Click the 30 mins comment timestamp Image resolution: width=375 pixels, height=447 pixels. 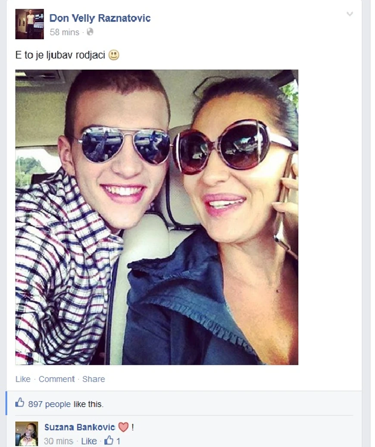pos(58,441)
